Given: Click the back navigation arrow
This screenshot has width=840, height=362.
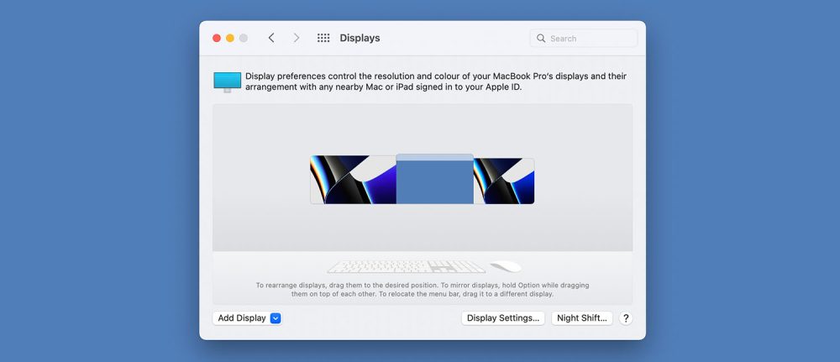Looking at the screenshot, I should [270, 38].
